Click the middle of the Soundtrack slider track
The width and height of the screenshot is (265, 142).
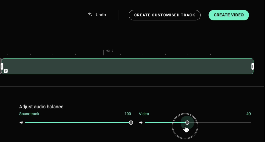tap(78, 122)
